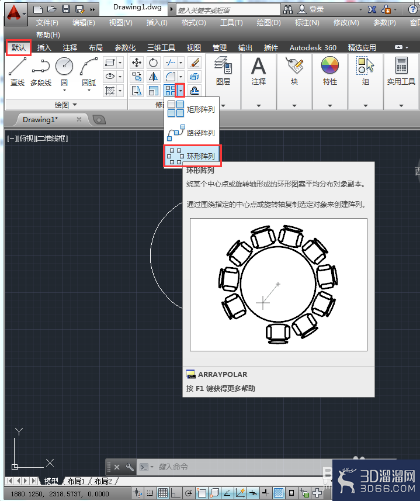This screenshot has height=501, width=420.
Task: Toggle grid display in status bar
Action: [x=163, y=493]
